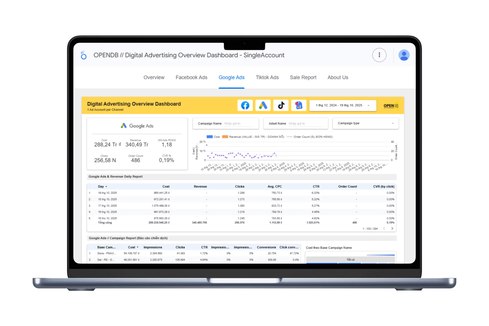Click the row for 16 thg 10, 2025
The image size is (489, 326).
(241, 212)
